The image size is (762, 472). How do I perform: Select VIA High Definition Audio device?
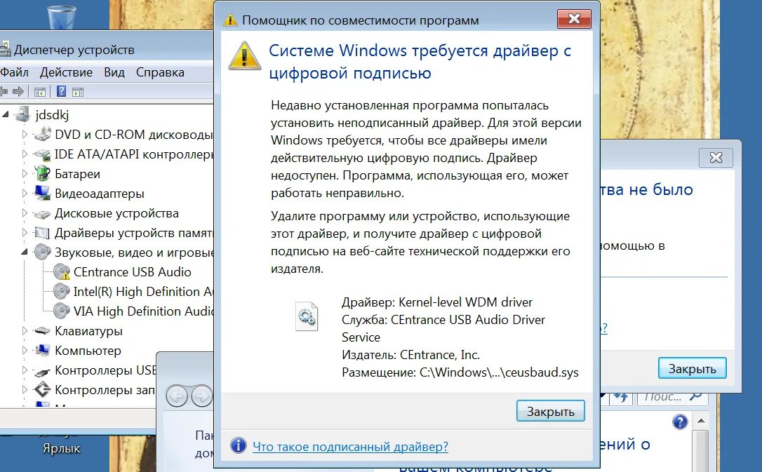tap(143, 311)
